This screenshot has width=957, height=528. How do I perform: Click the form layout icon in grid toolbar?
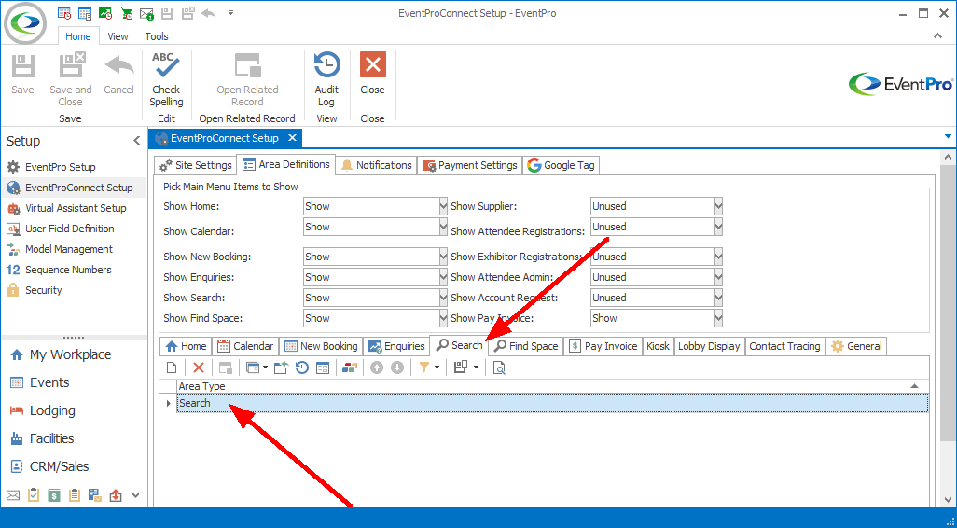(322, 368)
